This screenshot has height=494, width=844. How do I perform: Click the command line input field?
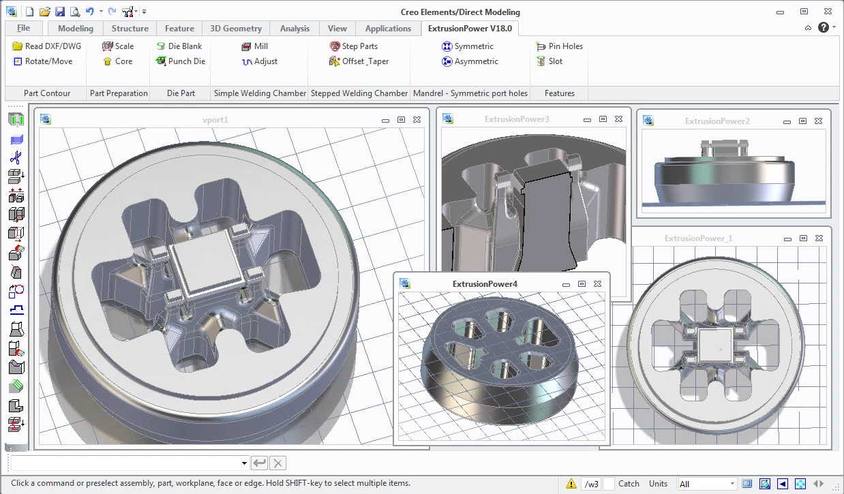coord(125,463)
